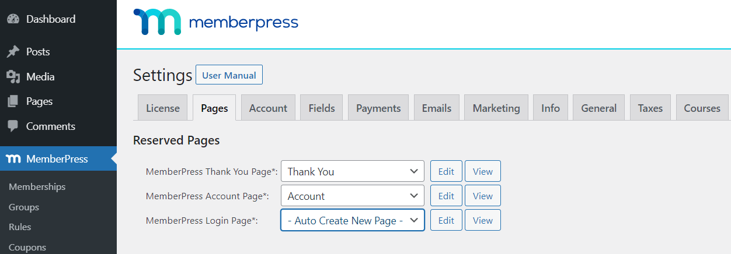Viewport: 731px width, 254px height.
Task: Switch to the Account tab
Action: (268, 108)
